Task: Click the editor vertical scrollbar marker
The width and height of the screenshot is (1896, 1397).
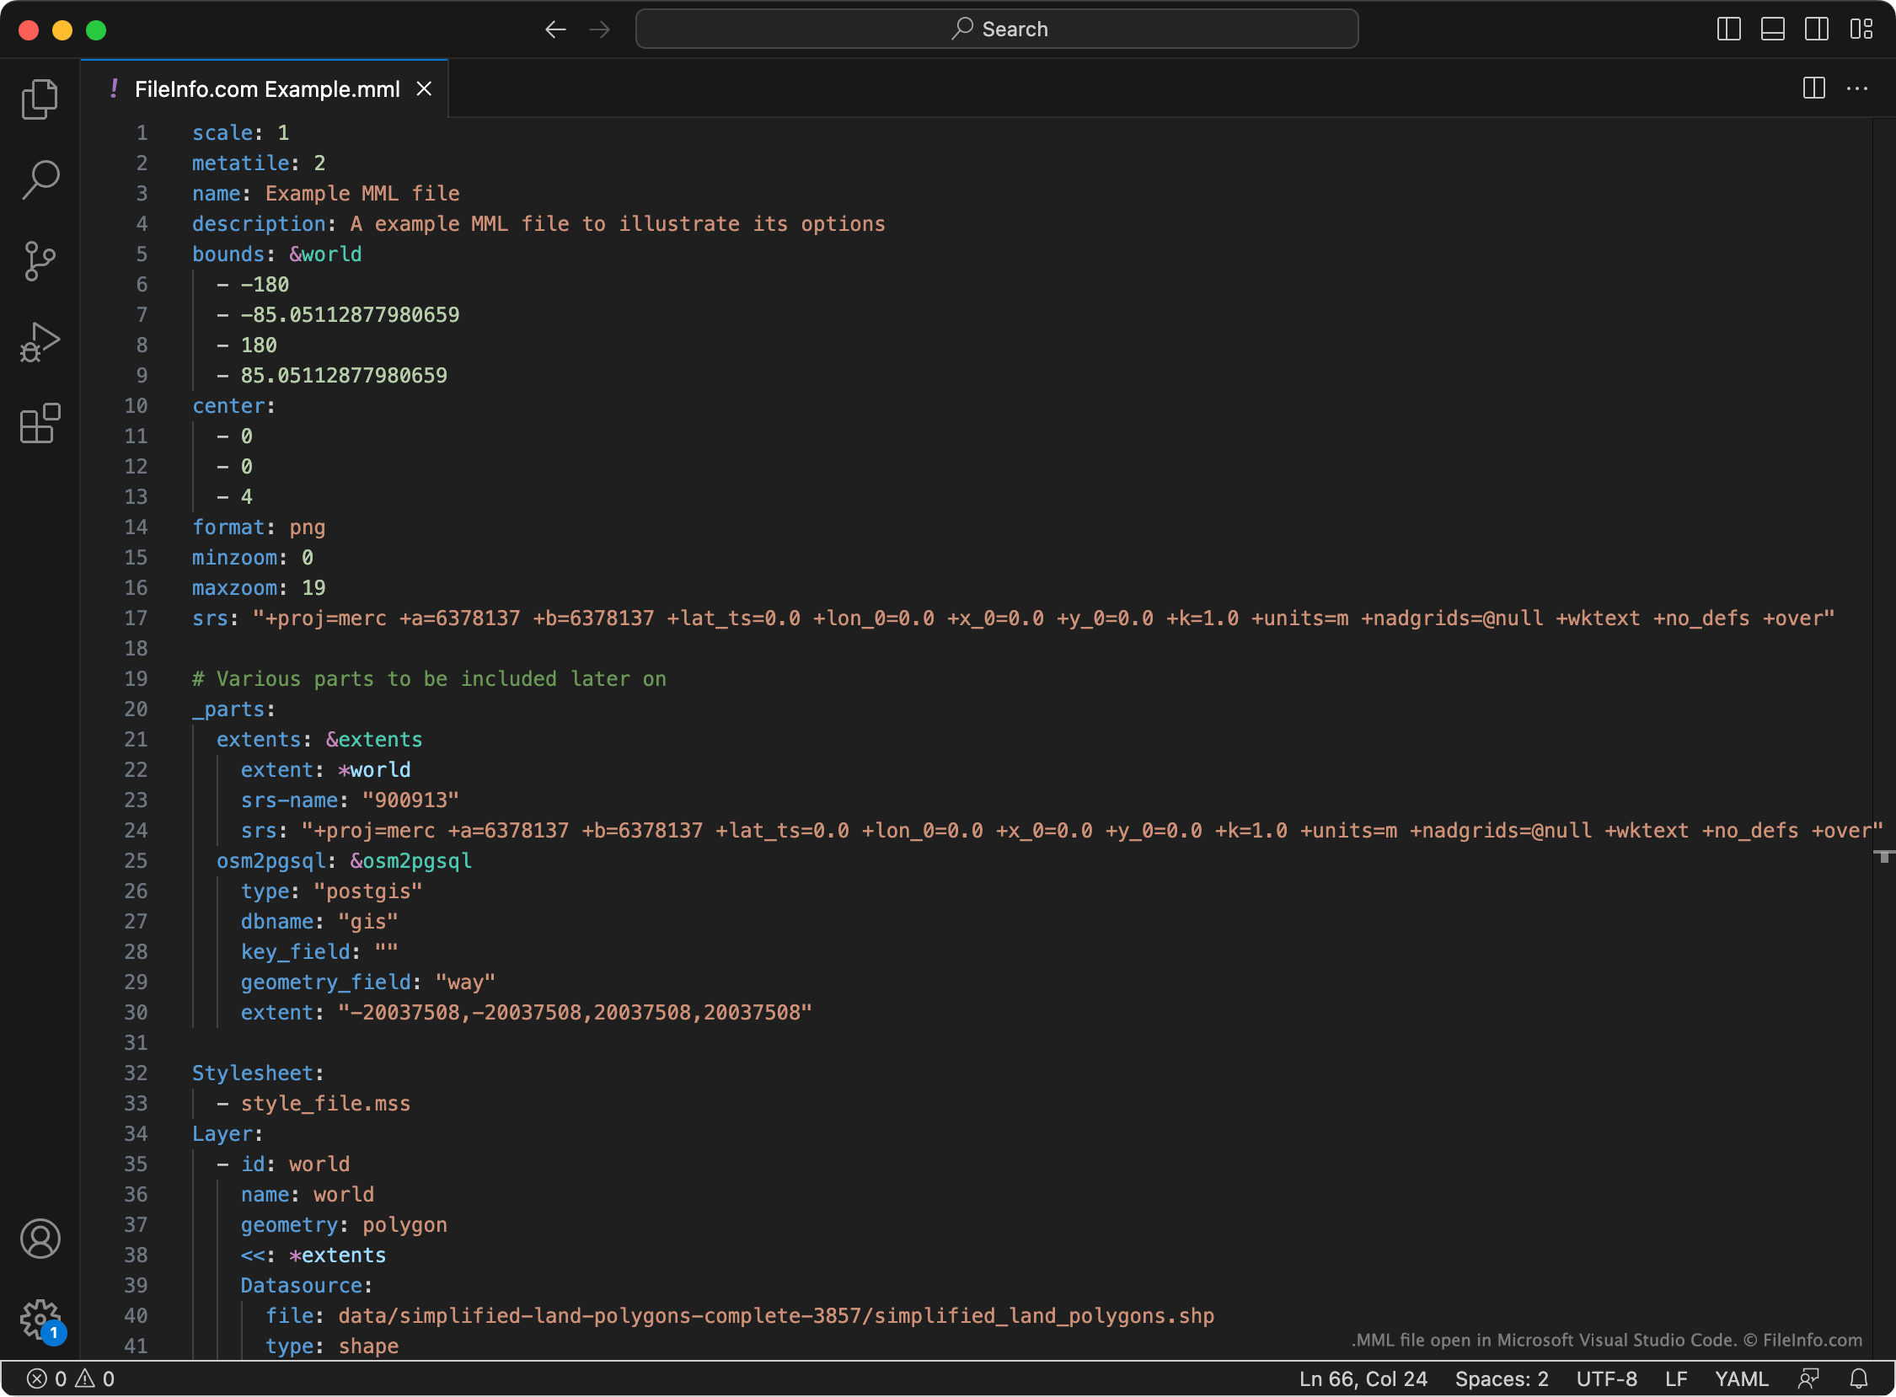Action: point(1883,858)
